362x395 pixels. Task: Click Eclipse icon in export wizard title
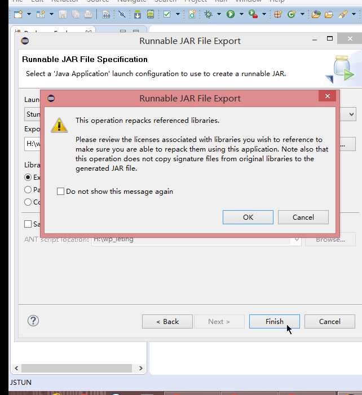click(25, 41)
